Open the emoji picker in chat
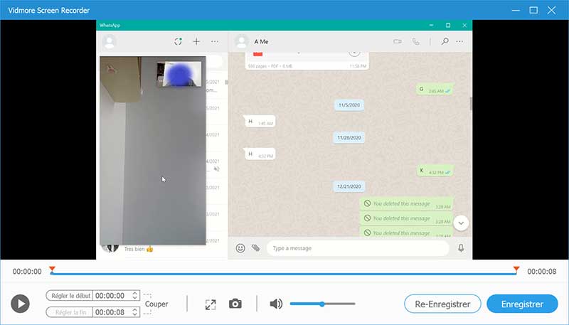The height and width of the screenshot is (325, 569). click(240, 248)
